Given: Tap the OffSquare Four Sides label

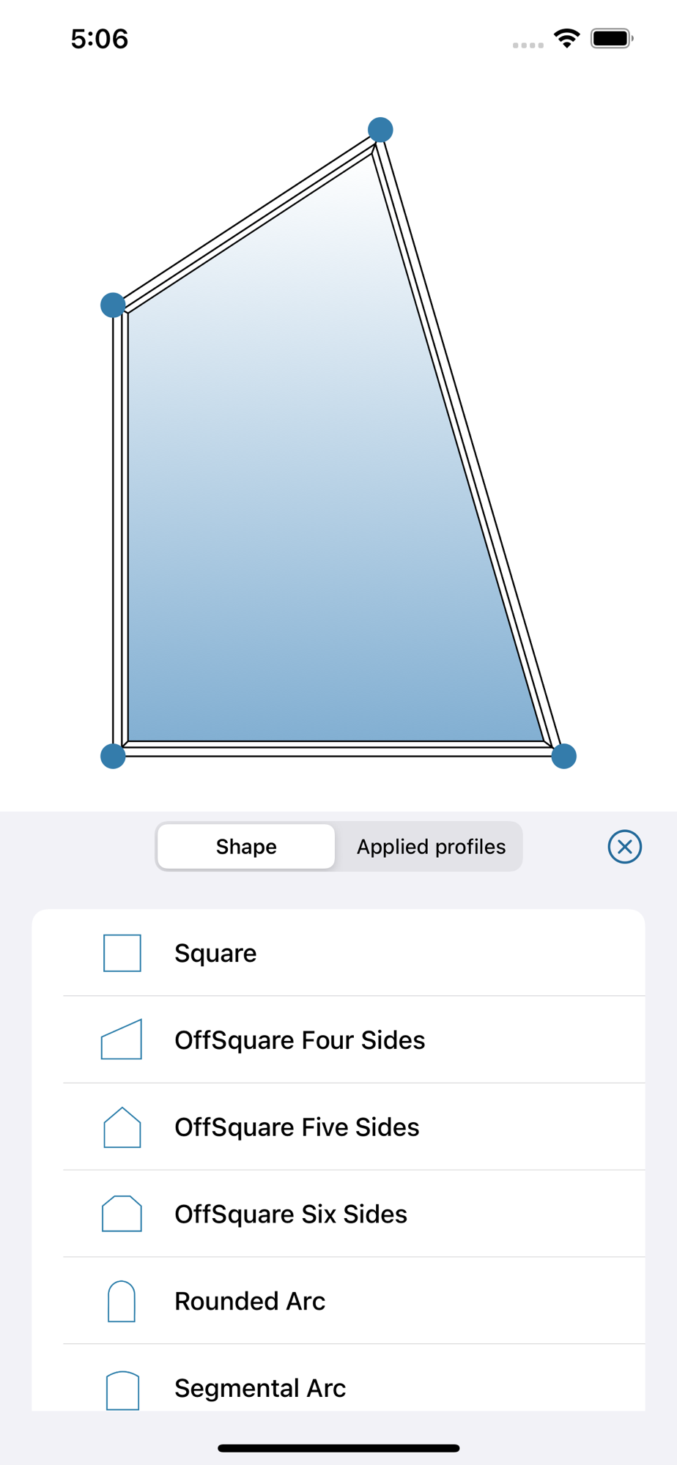Looking at the screenshot, I should point(300,1040).
